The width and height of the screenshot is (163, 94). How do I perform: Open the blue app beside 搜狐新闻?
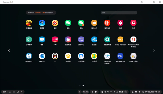pos(42,23)
